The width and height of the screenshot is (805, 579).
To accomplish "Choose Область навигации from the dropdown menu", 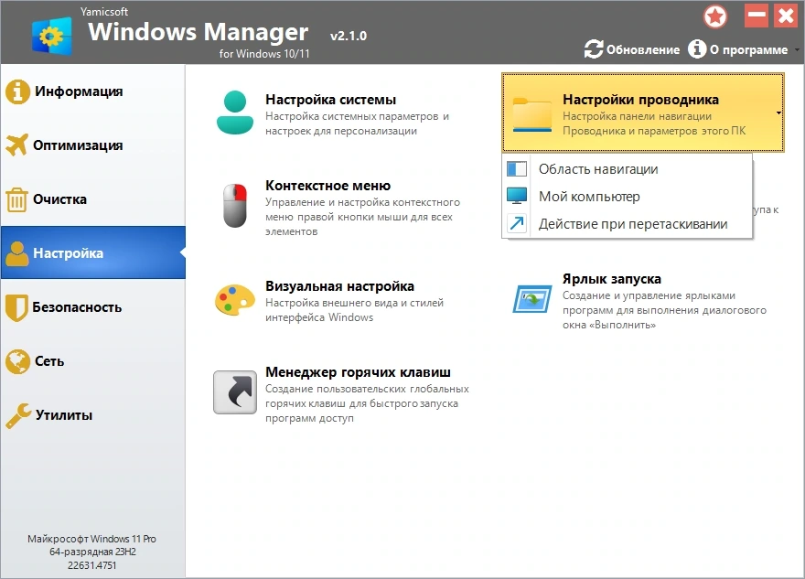I will pyautogui.click(x=627, y=169).
